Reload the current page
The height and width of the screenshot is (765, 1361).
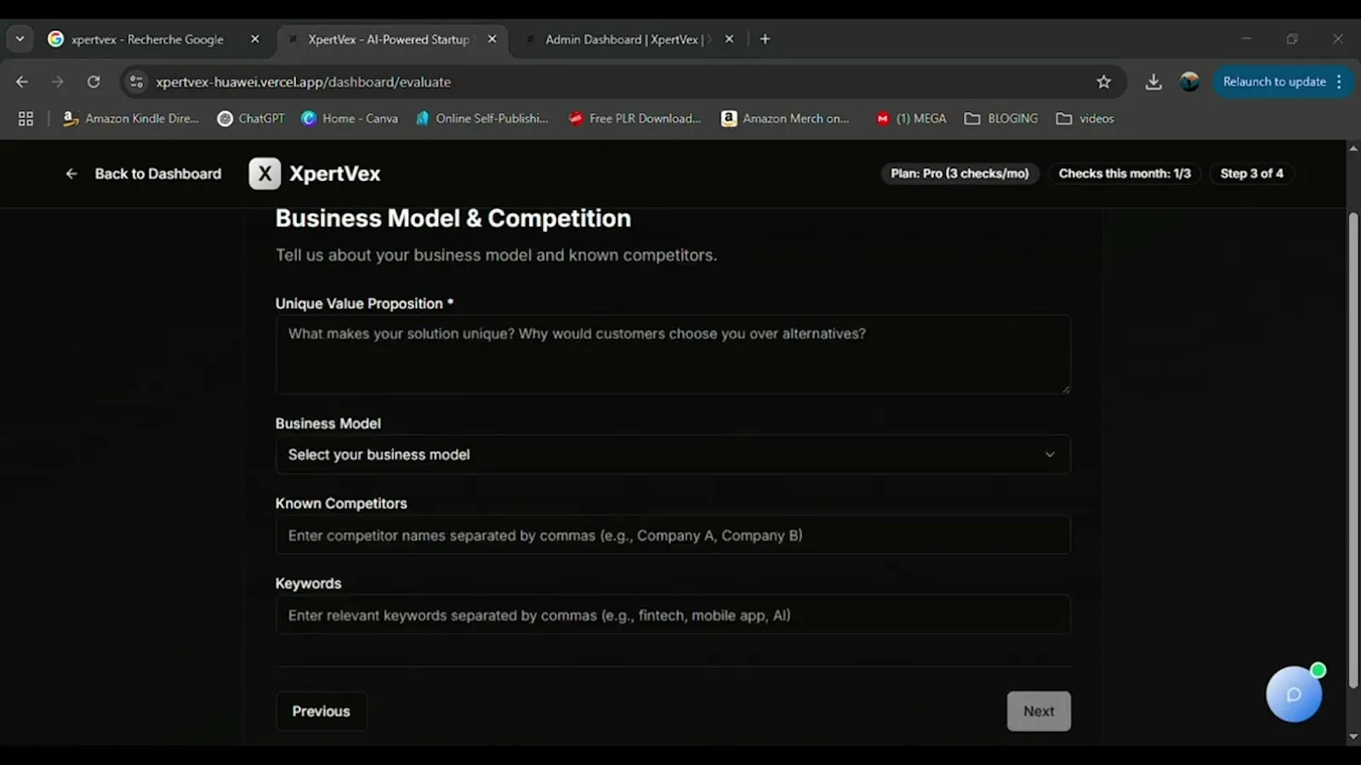point(94,82)
